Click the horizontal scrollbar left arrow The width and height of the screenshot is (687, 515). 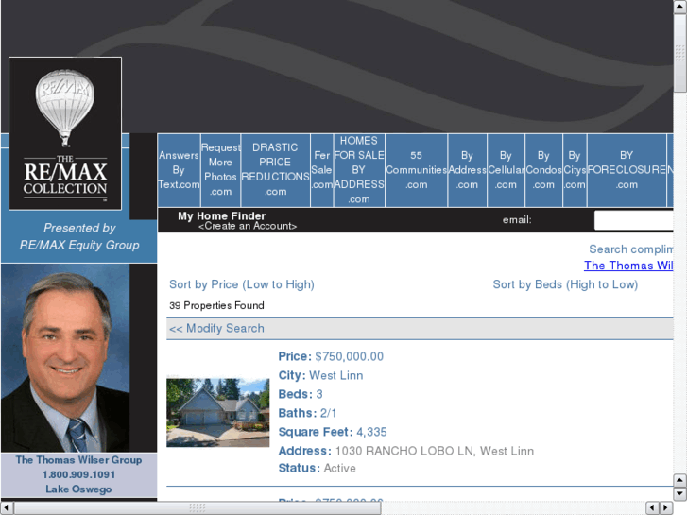[x=7, y=508]
